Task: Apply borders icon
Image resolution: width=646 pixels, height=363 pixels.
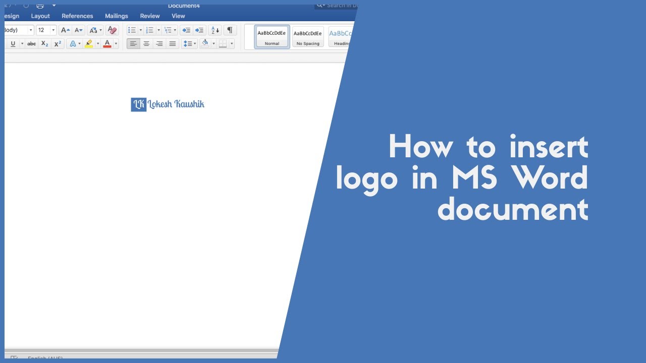Action: (x=223, y=44)
